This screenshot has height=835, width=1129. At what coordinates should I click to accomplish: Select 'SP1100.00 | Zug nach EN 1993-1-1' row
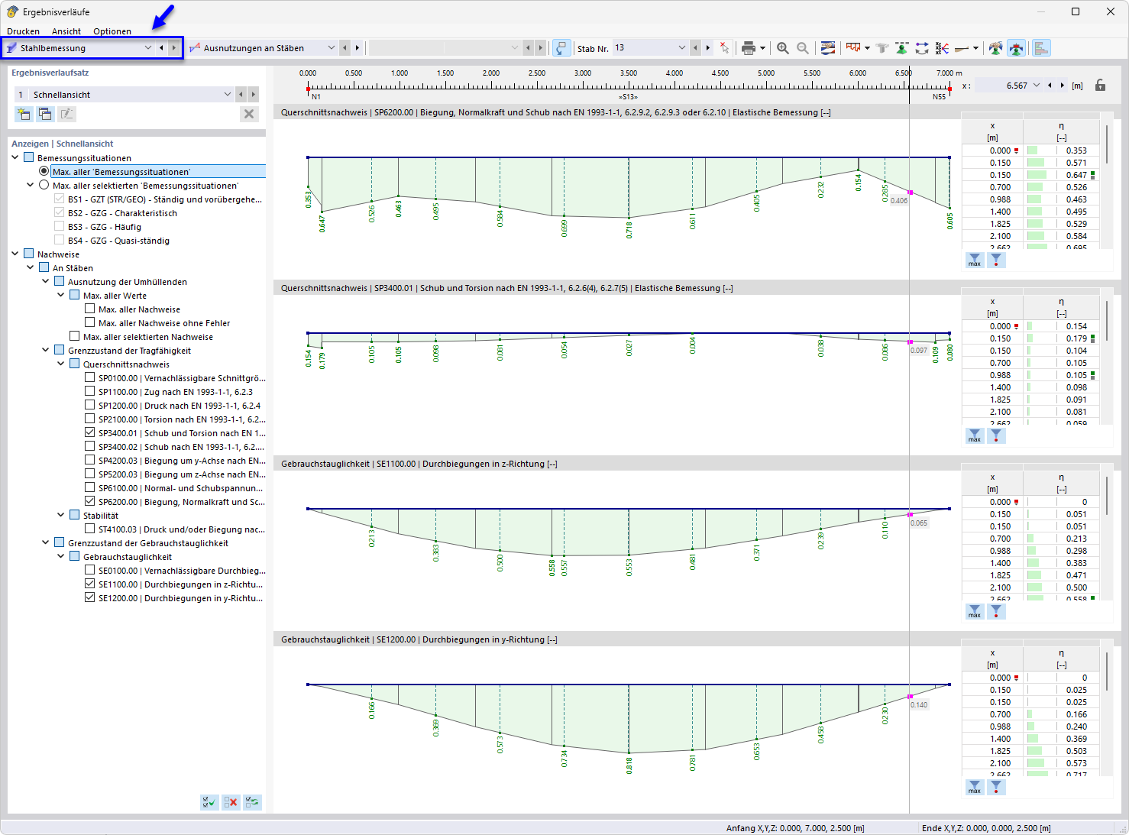176,392
